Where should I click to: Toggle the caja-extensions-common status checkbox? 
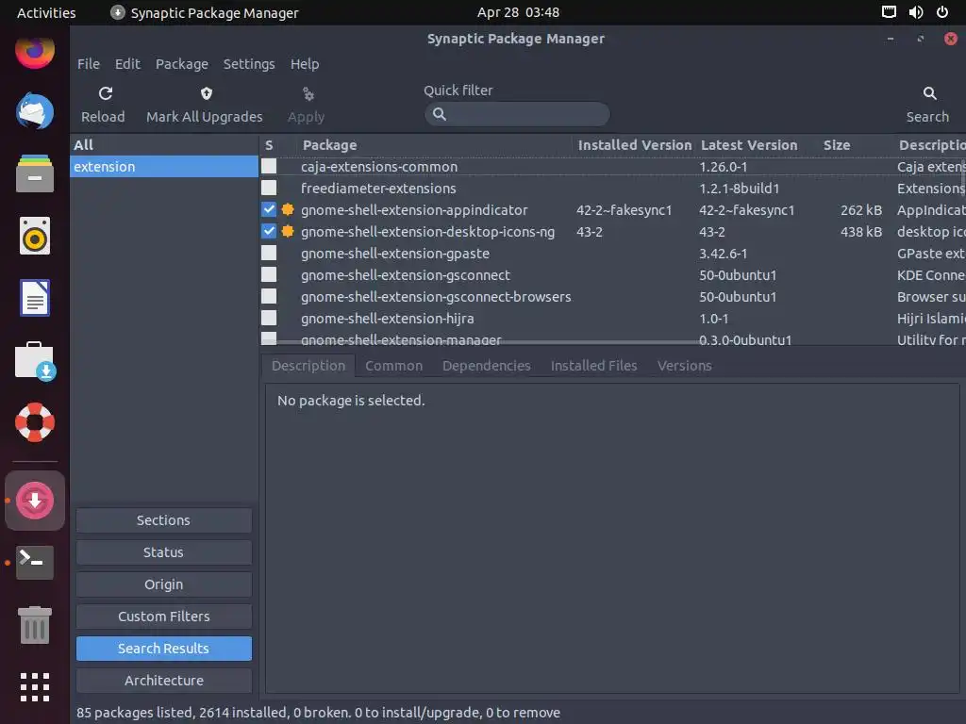coord(269,166)
